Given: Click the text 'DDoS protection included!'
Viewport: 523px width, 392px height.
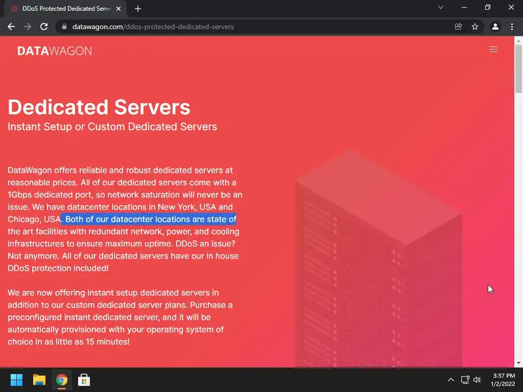Looking at the screenshot, I should click(x=58, y=268).
